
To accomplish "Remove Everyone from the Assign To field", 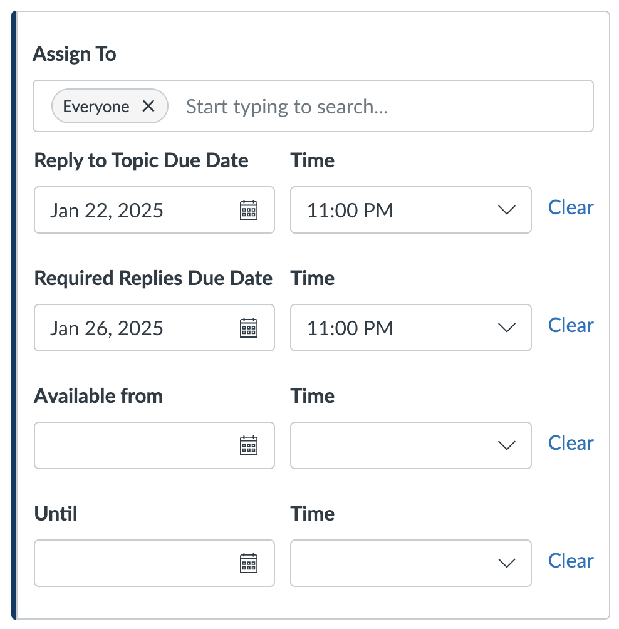I will pos(148,106).
